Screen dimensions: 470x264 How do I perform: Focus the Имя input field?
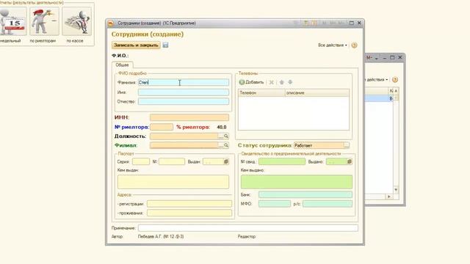coord(184,92)
